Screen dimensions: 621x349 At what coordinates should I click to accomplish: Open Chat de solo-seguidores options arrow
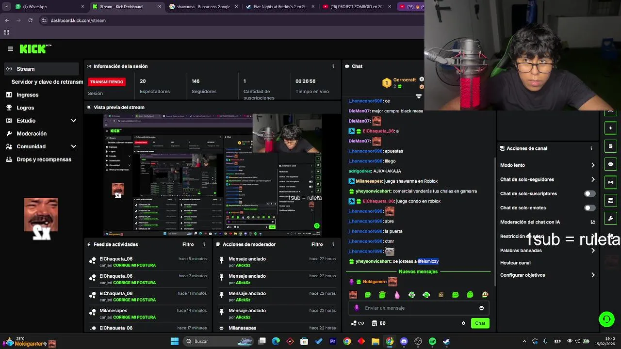tap(593, 179)
